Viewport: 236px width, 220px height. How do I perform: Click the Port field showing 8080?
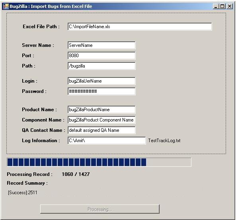coord(101,56)
